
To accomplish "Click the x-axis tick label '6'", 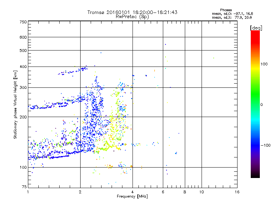I will coord(163,192).
